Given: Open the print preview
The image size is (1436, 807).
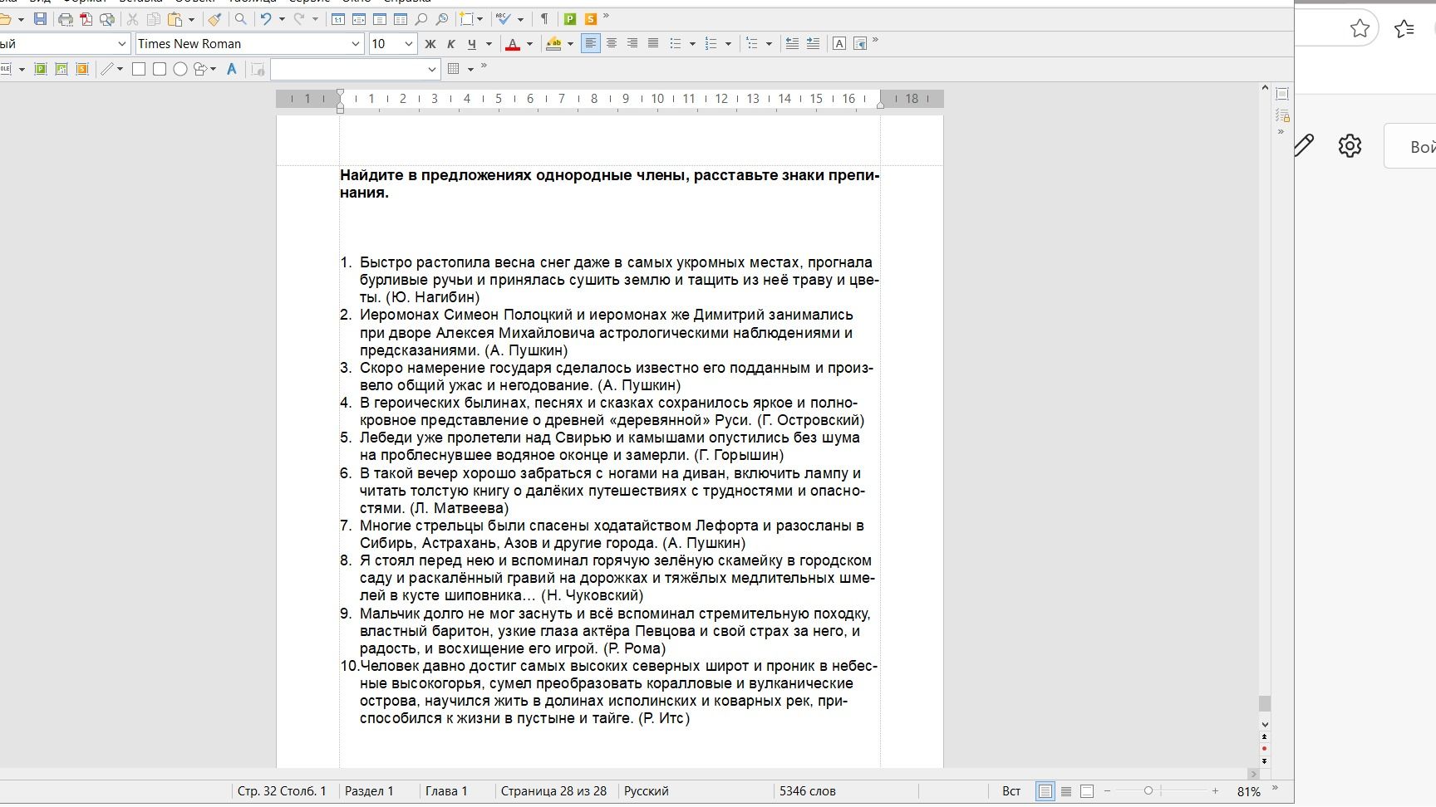Looking at the screenshot, I should pos(107,19).
